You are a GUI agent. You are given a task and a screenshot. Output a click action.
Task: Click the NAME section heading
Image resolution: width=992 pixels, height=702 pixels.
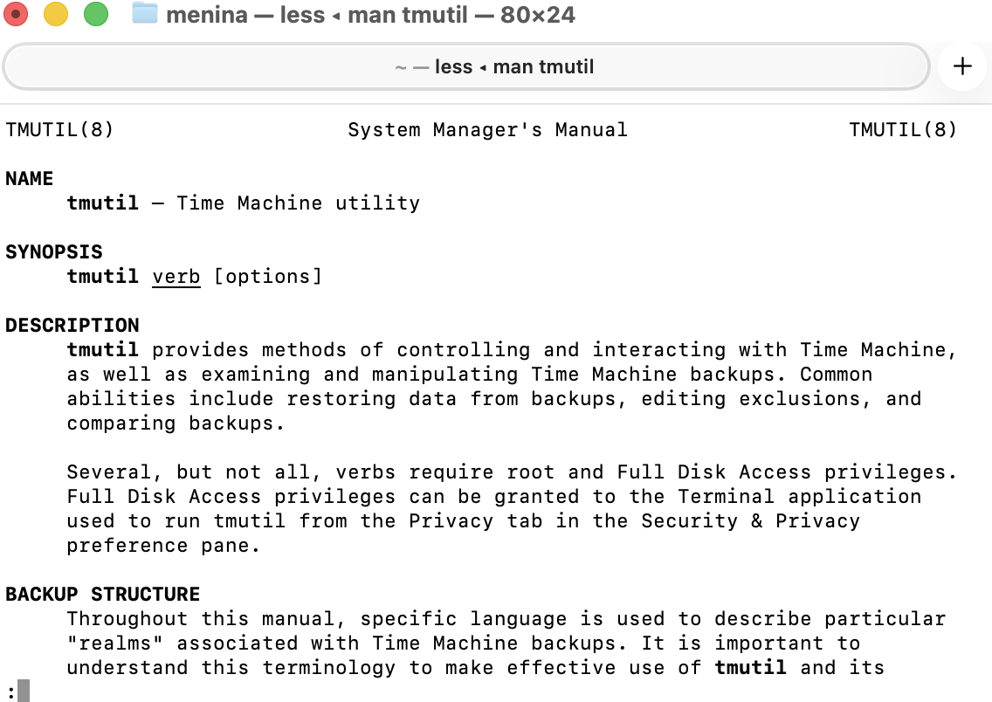coord(29,178)
